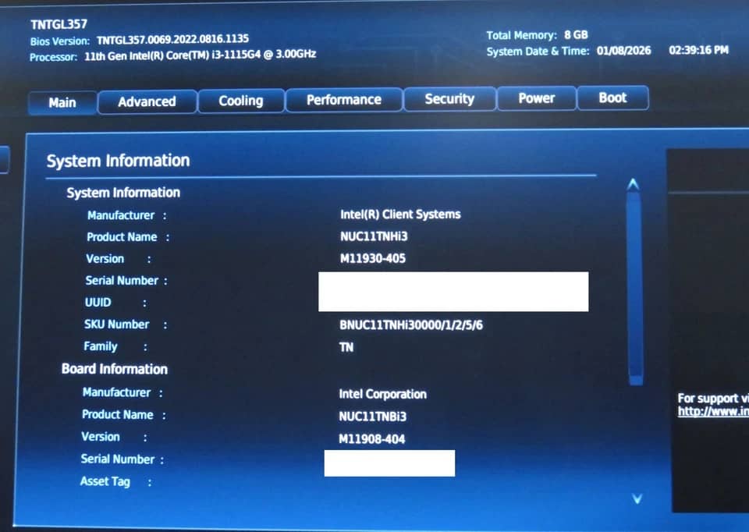
Task: Click the vertical scrollbar thumb
Action: (x=635, y=288)
